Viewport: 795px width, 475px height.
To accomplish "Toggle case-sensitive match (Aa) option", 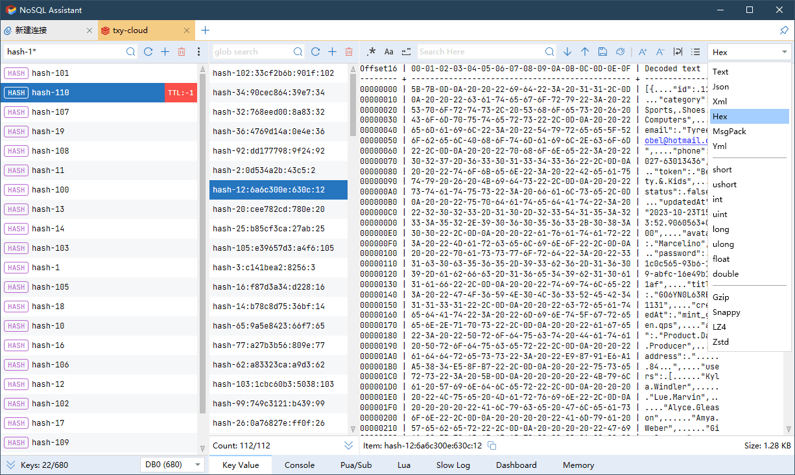I will [388, 52].
